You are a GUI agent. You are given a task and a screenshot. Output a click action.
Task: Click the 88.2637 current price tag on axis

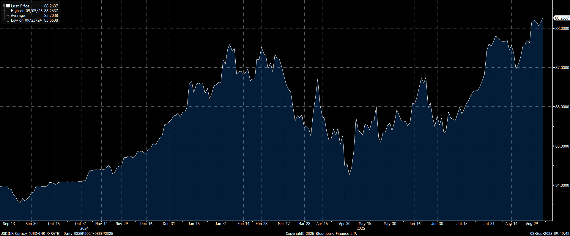pyautogui.click(x=562, y=18)
